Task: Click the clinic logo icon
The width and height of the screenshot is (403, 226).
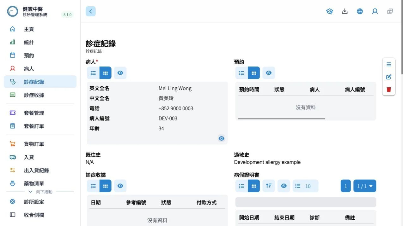Action: (x=13, y=11)
